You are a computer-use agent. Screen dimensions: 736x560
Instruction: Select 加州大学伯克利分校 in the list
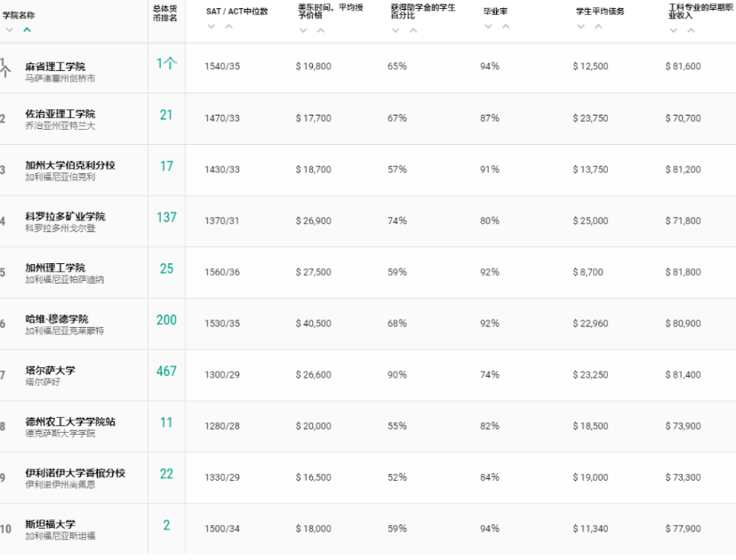69,165
